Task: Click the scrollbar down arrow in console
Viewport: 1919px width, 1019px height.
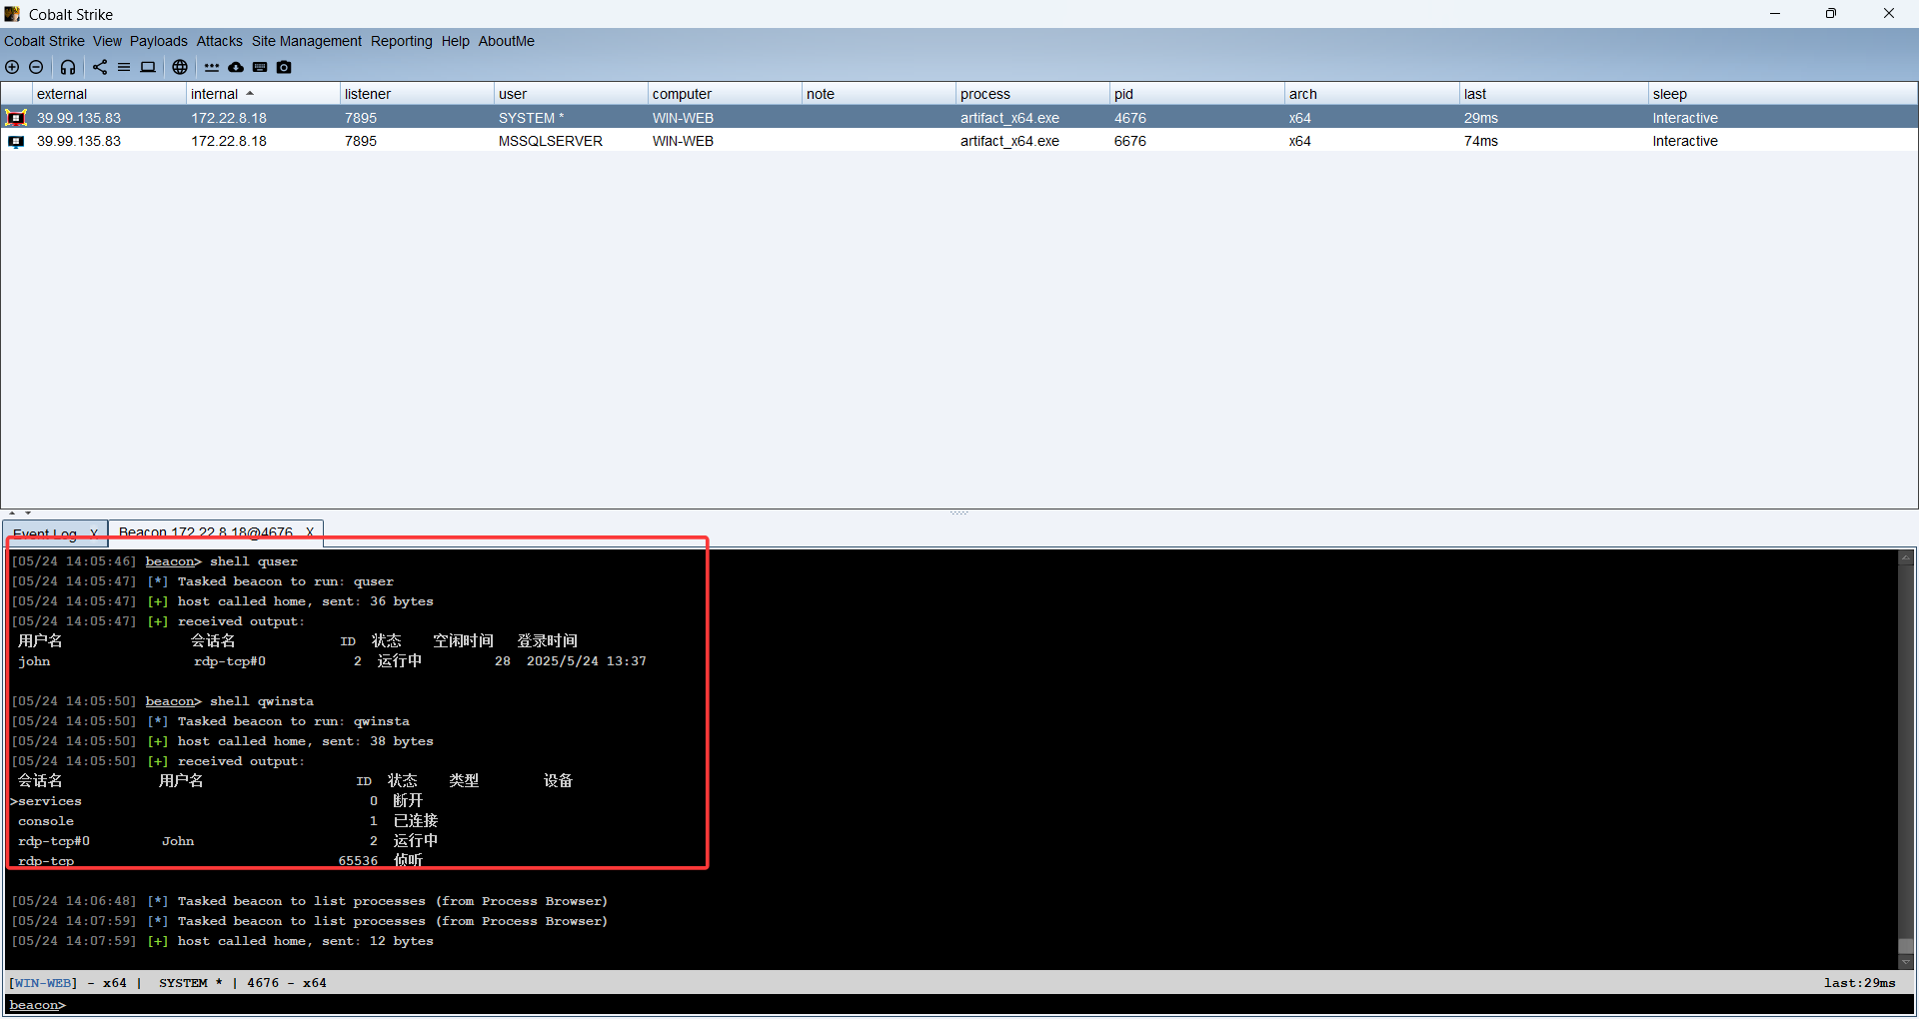Action: tap(1906, 962)
